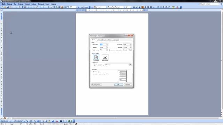
Task: Click Отмена in Page Setup dialog
Action: tap(128, 85)
